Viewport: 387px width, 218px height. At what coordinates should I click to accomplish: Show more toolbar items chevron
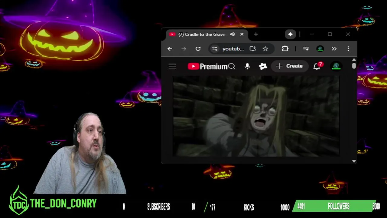[x=334, y=49]
